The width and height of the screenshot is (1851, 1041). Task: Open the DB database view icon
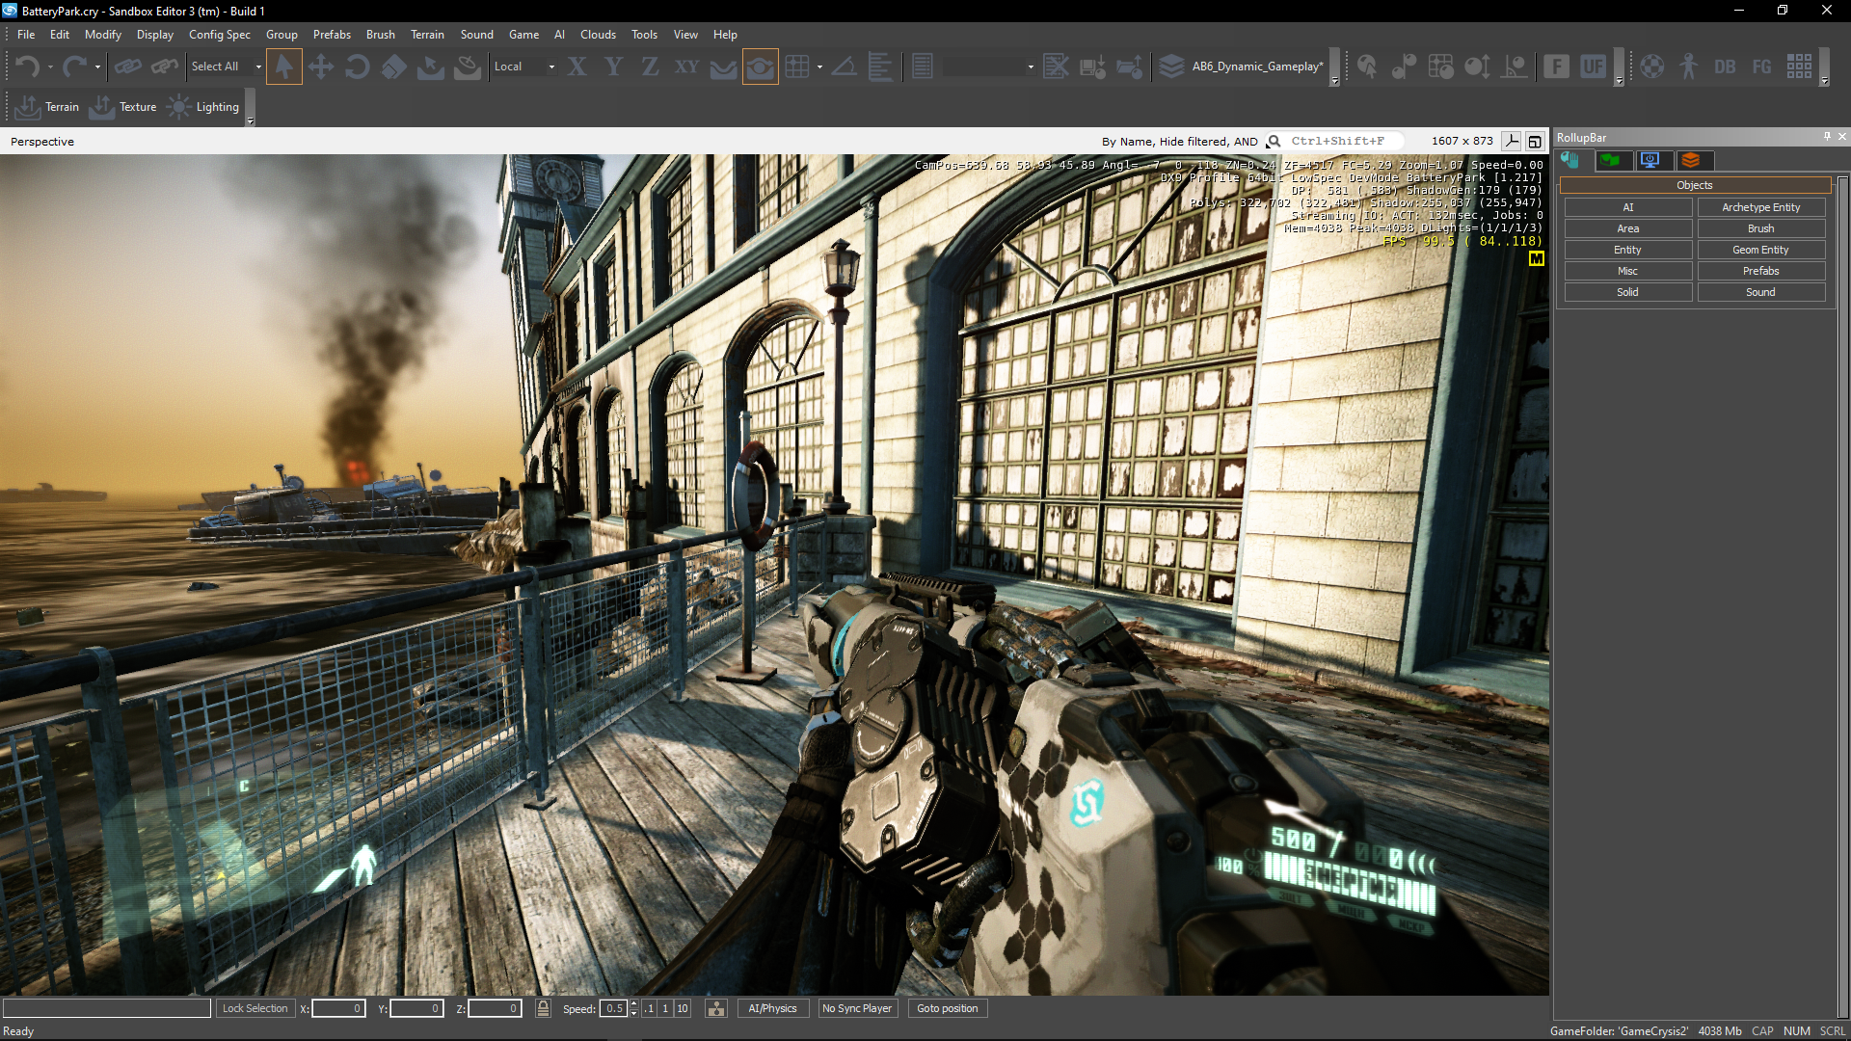(x=1725, y=67)
